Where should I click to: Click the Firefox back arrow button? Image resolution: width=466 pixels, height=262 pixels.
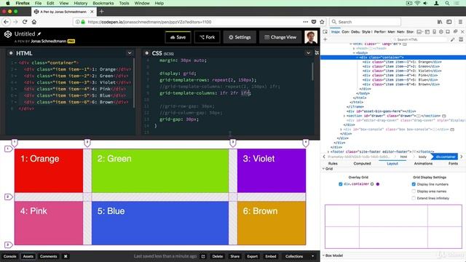[x=7, y=22]
